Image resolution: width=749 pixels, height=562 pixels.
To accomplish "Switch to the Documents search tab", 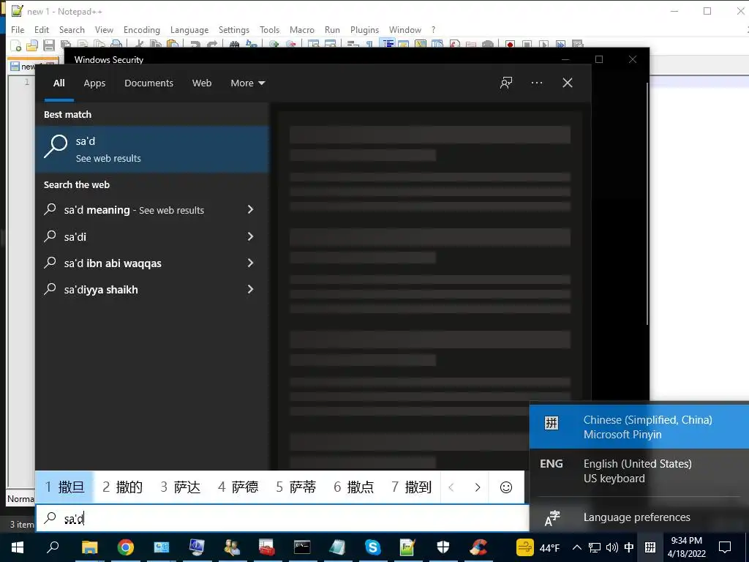I will 148,83.
